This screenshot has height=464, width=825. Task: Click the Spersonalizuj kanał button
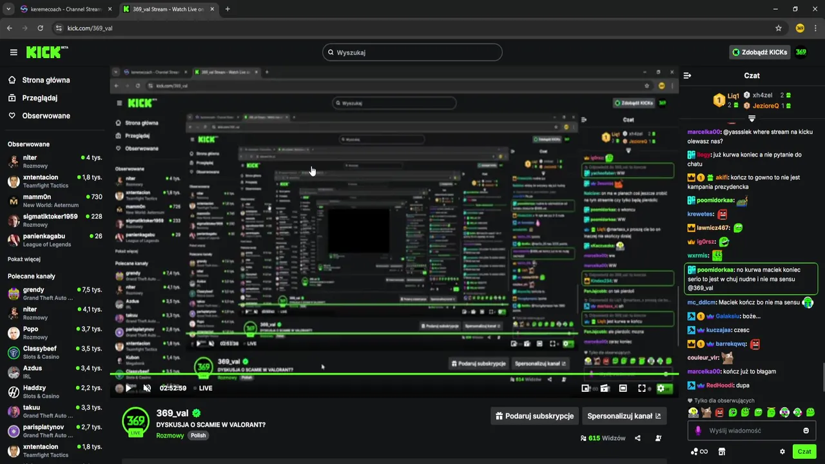click(624, 416)
